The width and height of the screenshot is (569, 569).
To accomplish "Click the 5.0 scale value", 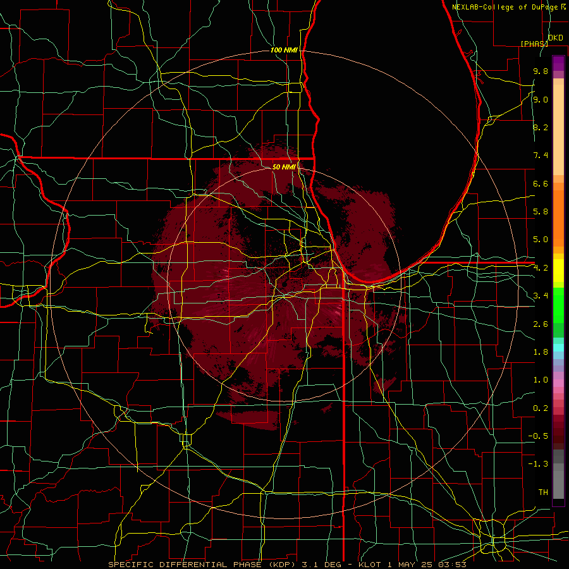I will coord(541,240).
